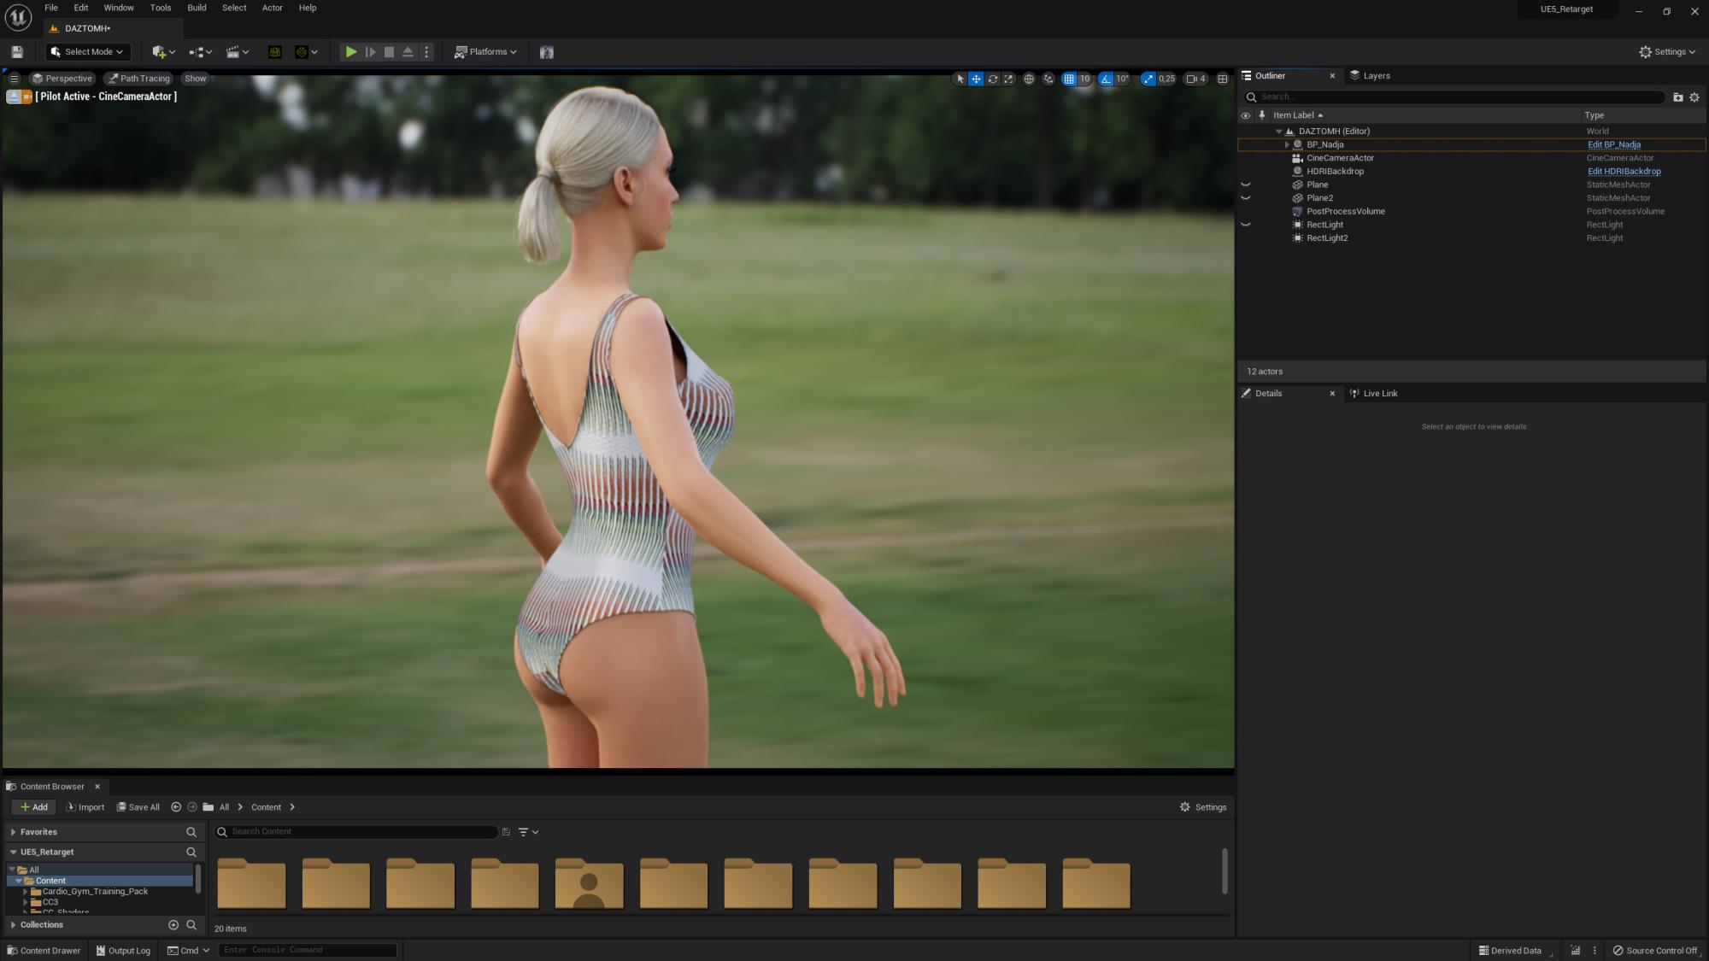Image resolution: width=1709 pixels, height=961 pixels.
Task: Click the Skip frame button
Action: click(x=370, y=52)
